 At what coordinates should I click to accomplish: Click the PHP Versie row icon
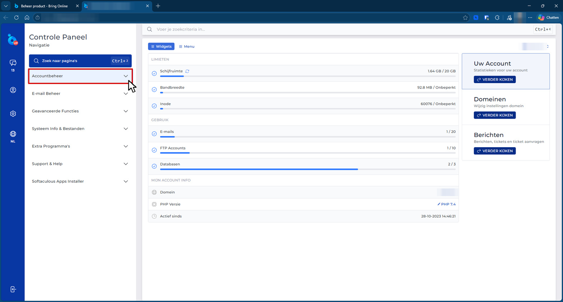[154, 204]
